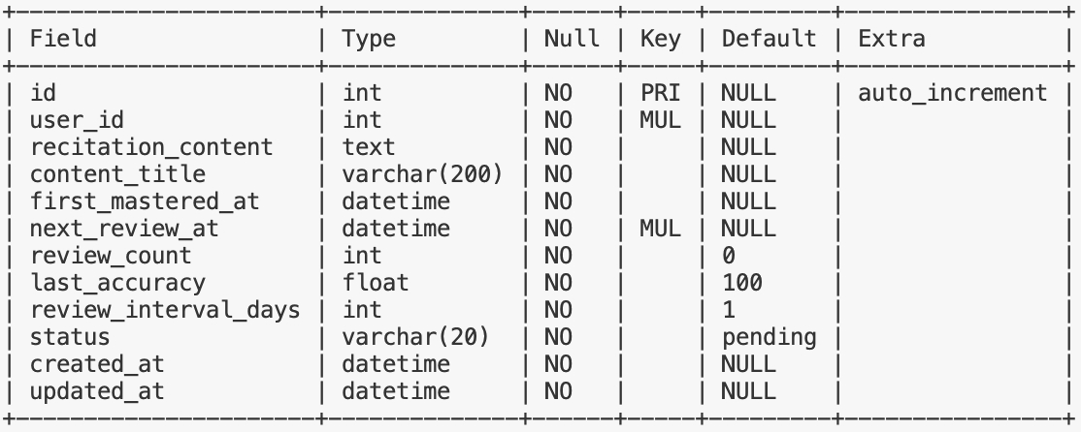Click the 'Key' column header

tap(660, 39)
